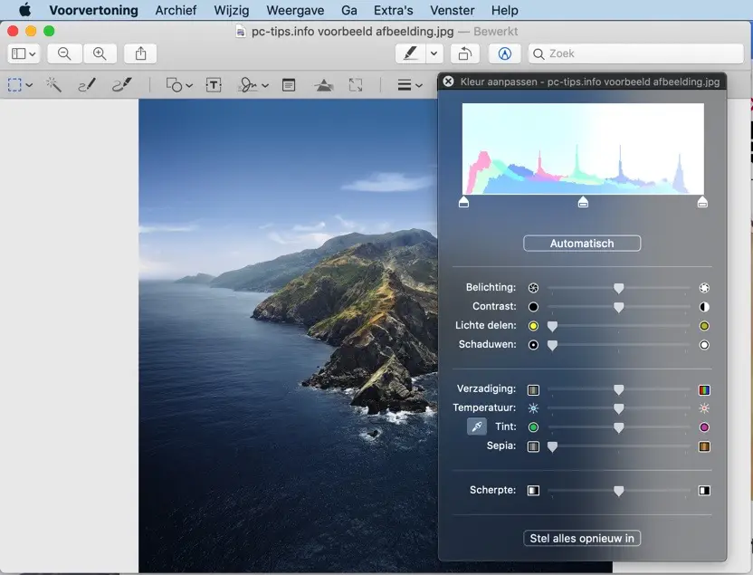Click the low contrast black circle icon
Image resolution: width=753 pixels, height=575 pixels.
tap(533, 307)
